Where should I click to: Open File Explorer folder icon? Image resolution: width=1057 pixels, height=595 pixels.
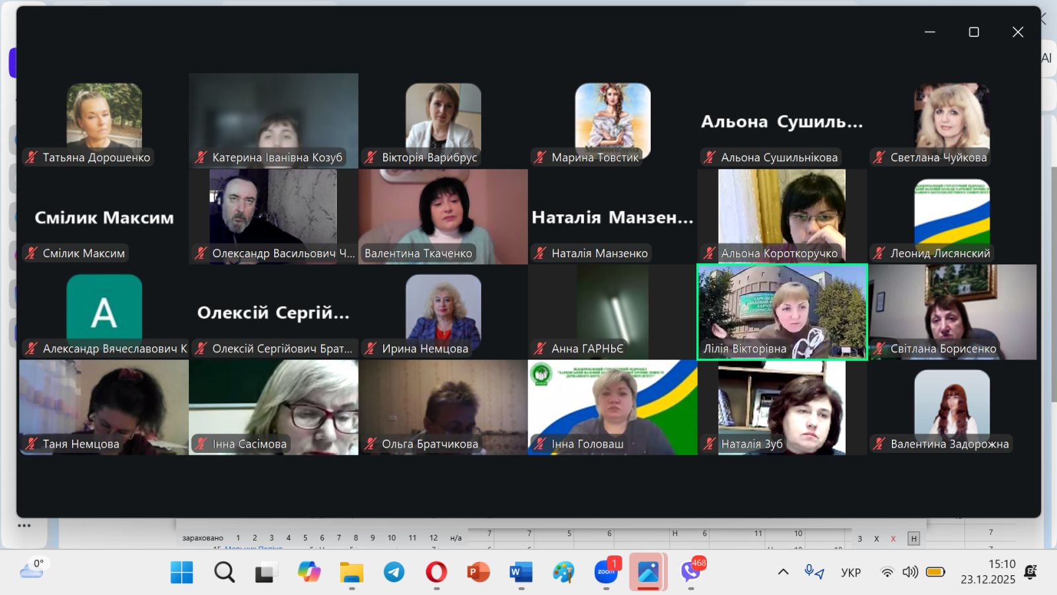tap(351, 572)
